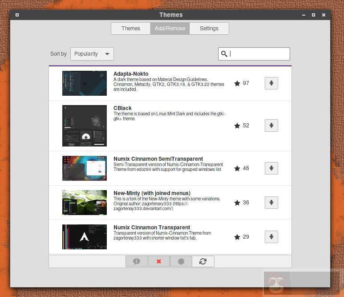Screen dimensions: 344x297
Task: Download the Adapta-Nokto theme
Action: 271,83
